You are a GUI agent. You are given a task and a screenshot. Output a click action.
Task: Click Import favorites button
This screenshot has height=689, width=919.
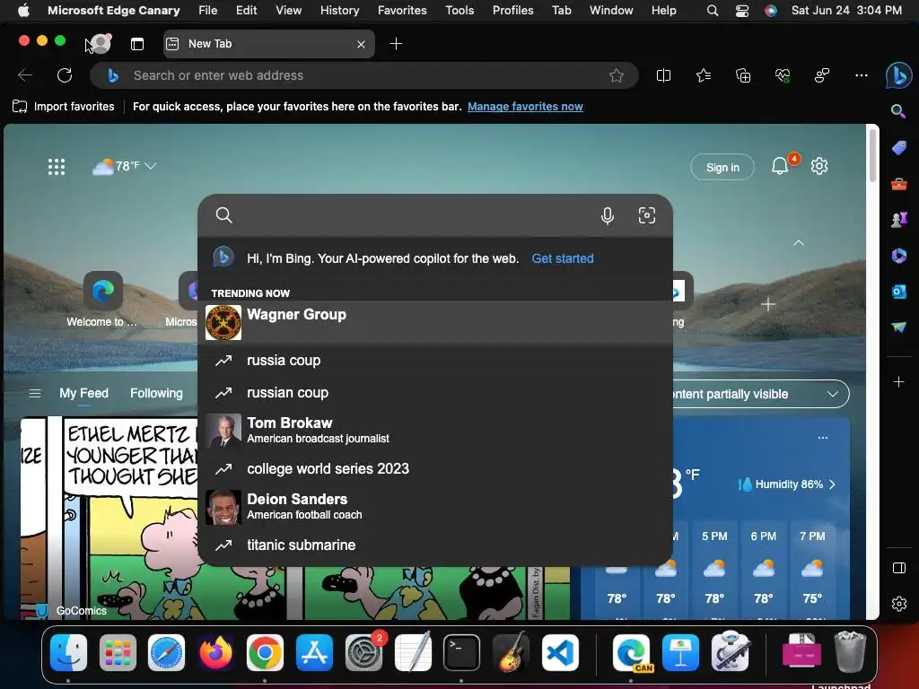(64, 107)
